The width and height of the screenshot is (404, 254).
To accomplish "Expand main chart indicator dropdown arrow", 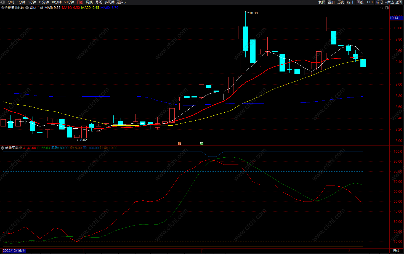I will (x=27, y=8).
